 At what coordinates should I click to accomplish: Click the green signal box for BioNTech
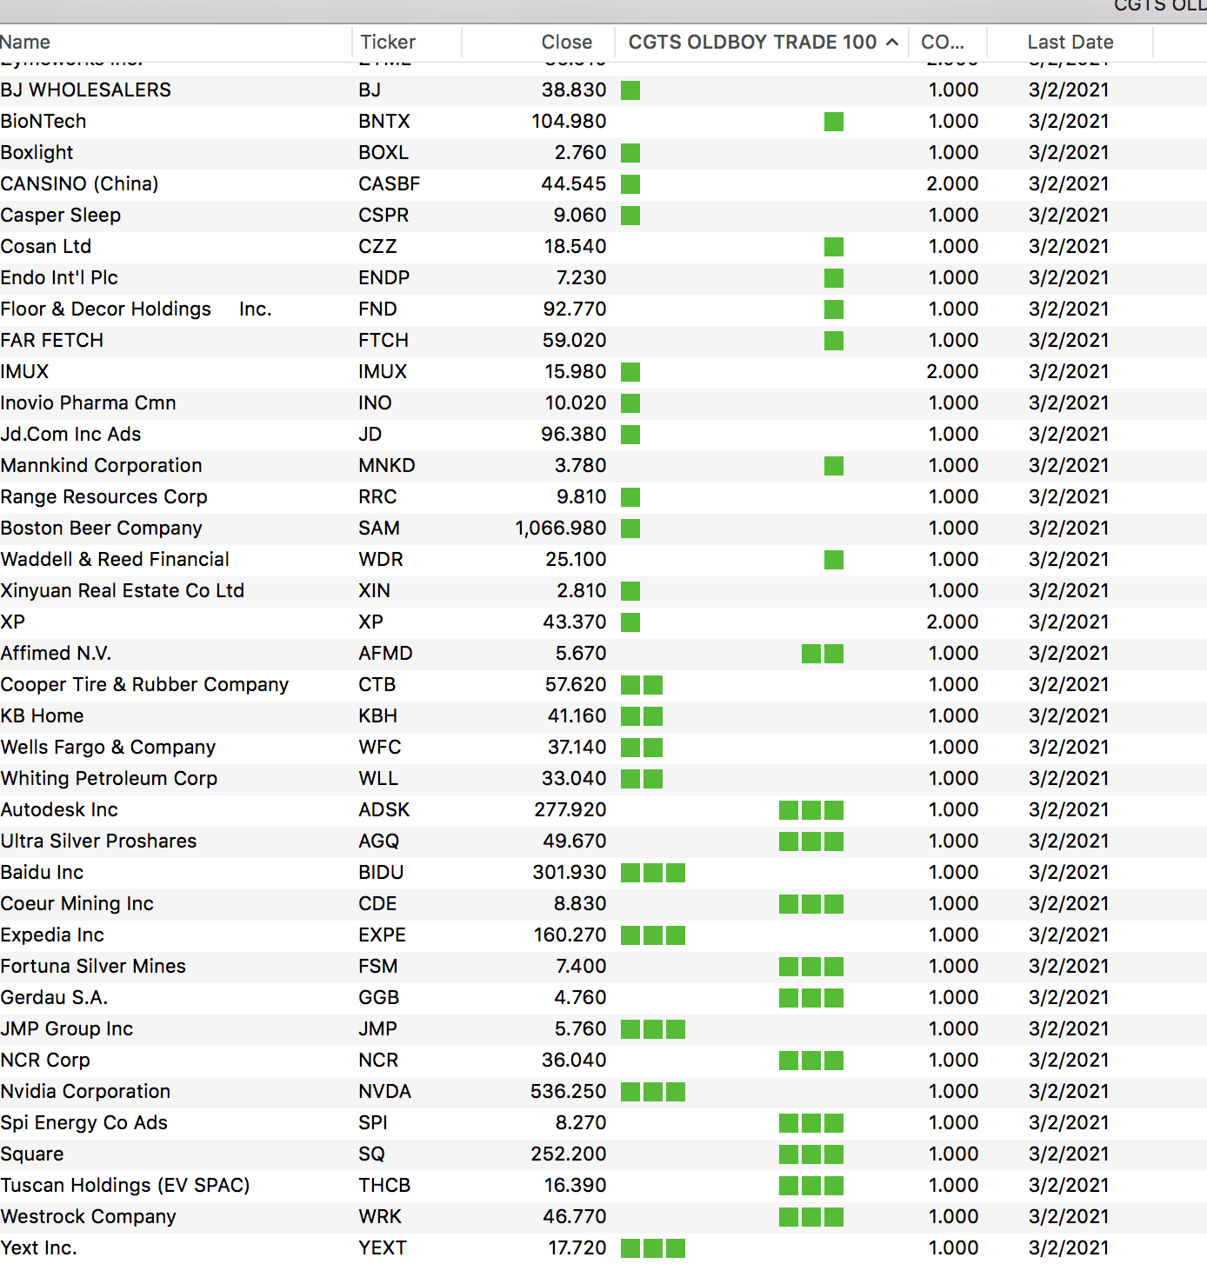(834, 122)
